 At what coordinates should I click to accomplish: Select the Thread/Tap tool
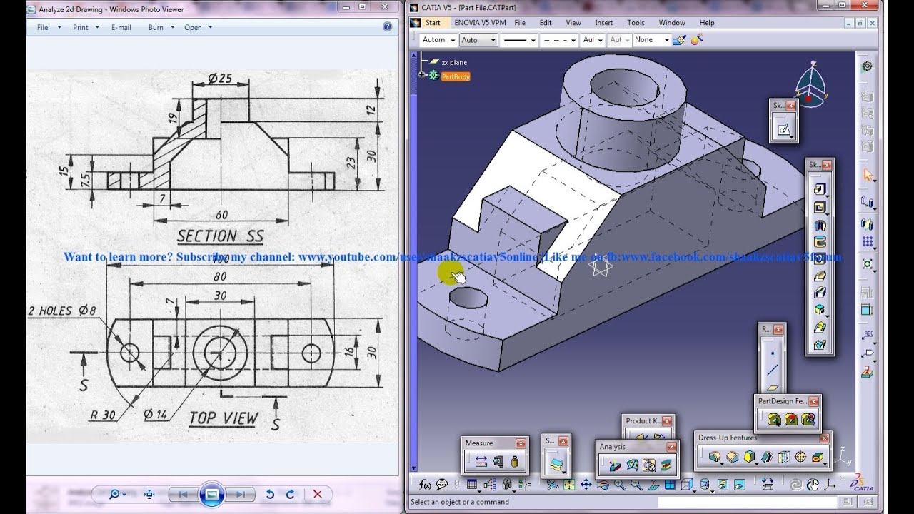(x=800, y=457)
